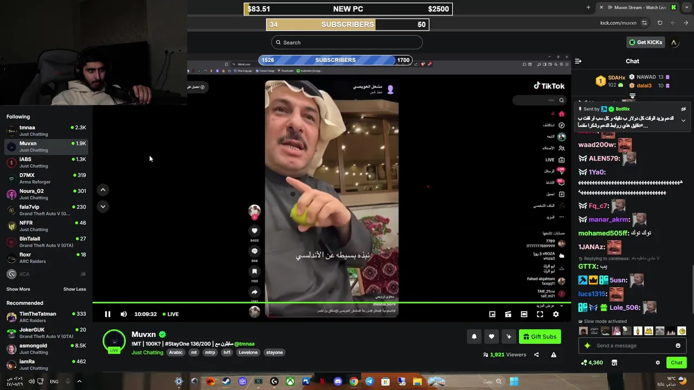
Task: Select the Levelone tag
Action: coord(248,353)
